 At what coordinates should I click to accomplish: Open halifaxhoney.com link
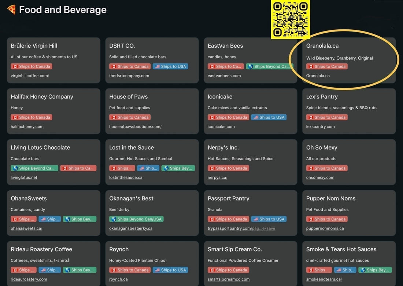click(27, 126)
